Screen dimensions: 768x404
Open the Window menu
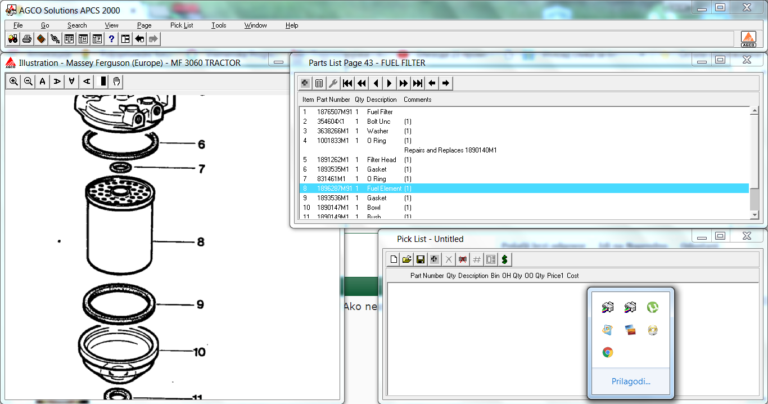(255, 25)
